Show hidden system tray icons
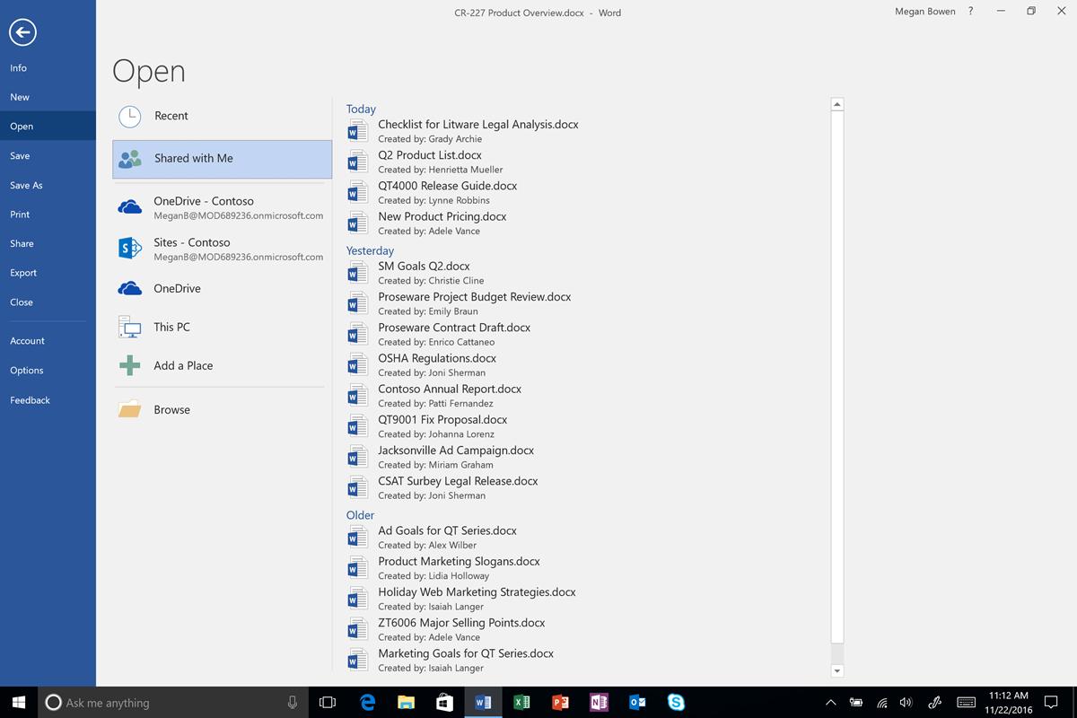The height and width of the screenshot is (718, 1077). [x=830, y=703]
